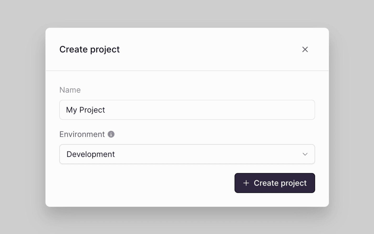Click the Name field label
This screenshot has width=374, height=234.
point(70,90)
